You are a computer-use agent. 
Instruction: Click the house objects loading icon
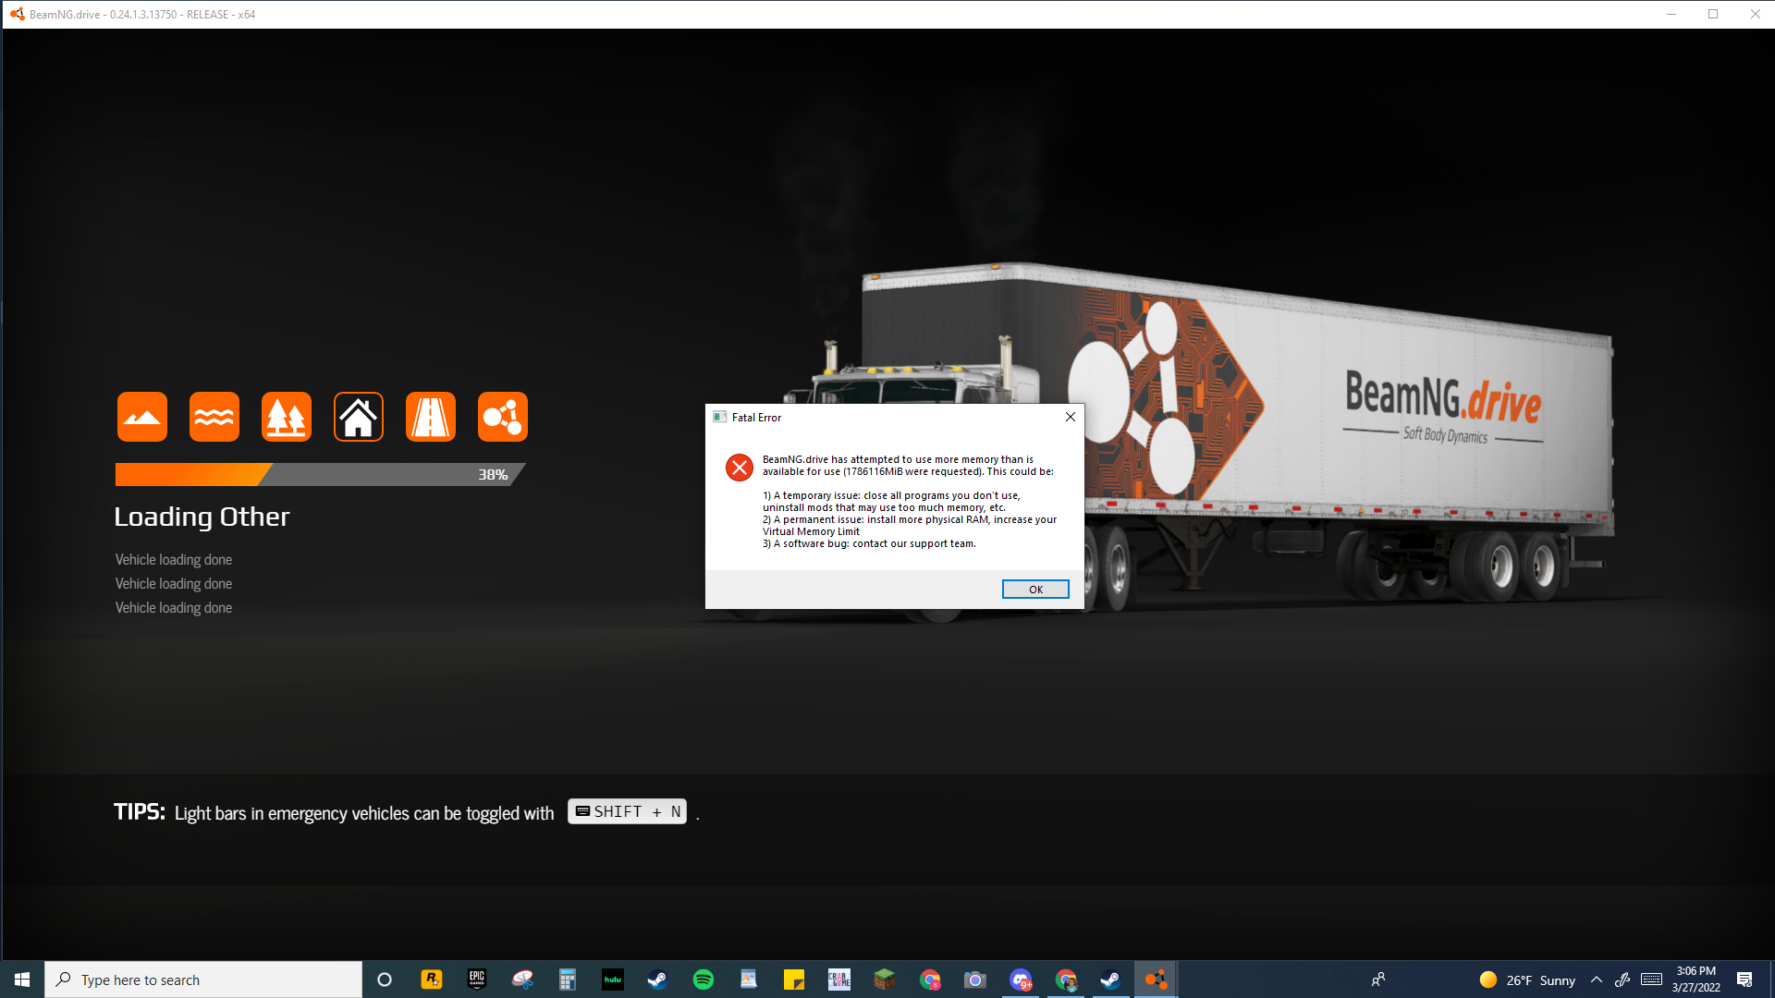[359, 417]
